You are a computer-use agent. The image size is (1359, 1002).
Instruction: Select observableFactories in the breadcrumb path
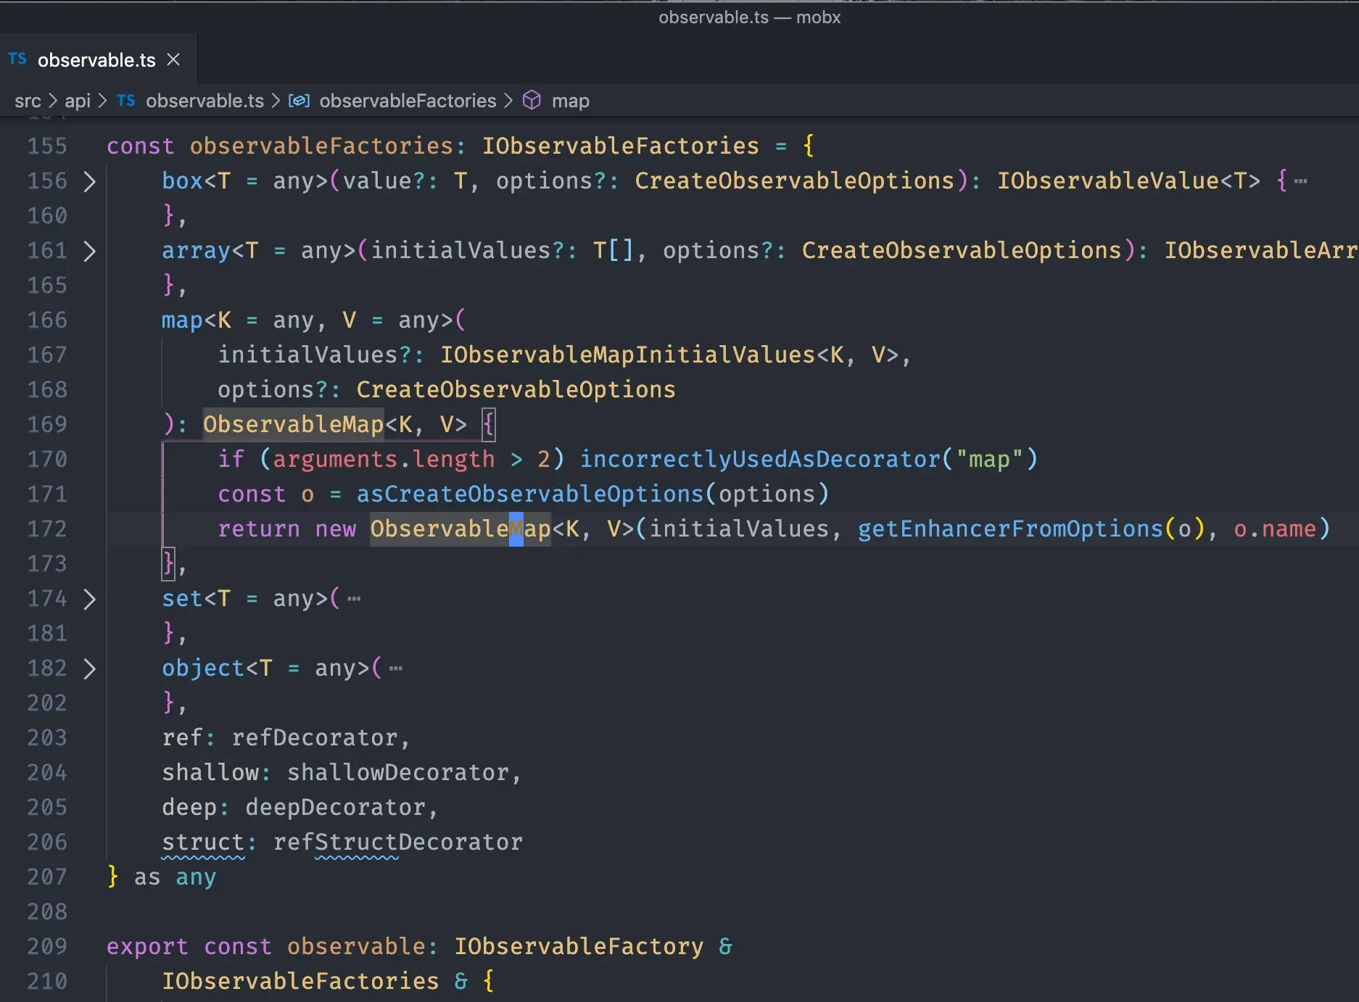(x=408, y=101)
